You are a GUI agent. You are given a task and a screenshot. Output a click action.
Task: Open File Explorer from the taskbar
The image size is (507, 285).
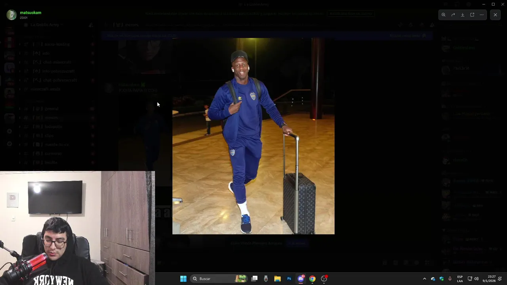tap(277, 279)
